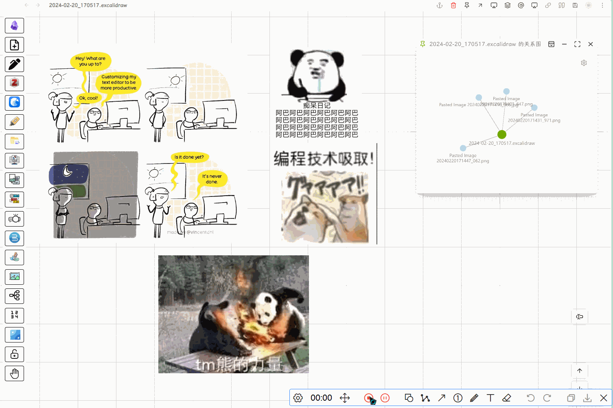
Task: Click the green 2024-02-20_170517.excalidraw graph node
Action: 502,134
